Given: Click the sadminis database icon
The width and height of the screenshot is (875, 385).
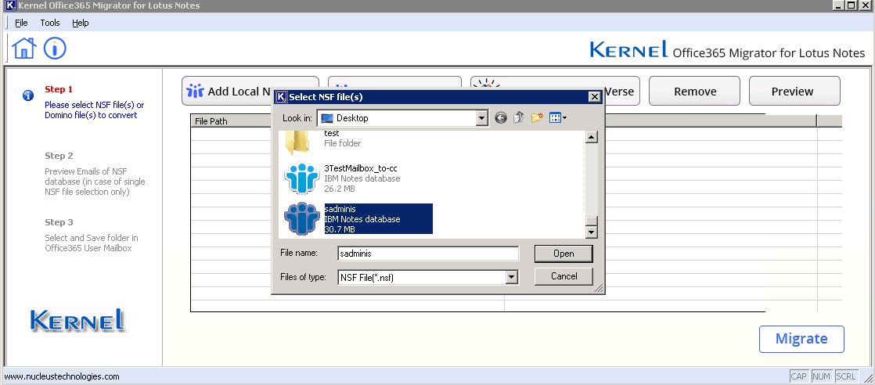Looking at the screenshot, I should pos(302,219).
